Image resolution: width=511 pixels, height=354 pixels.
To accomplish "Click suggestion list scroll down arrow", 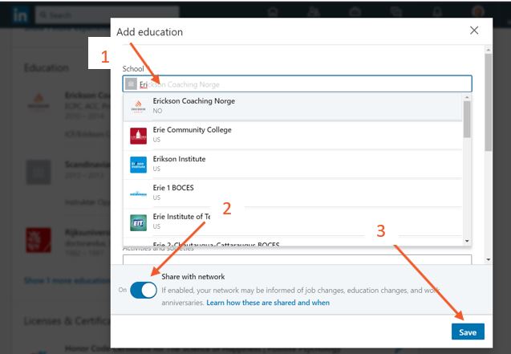I will click(467, 241).
